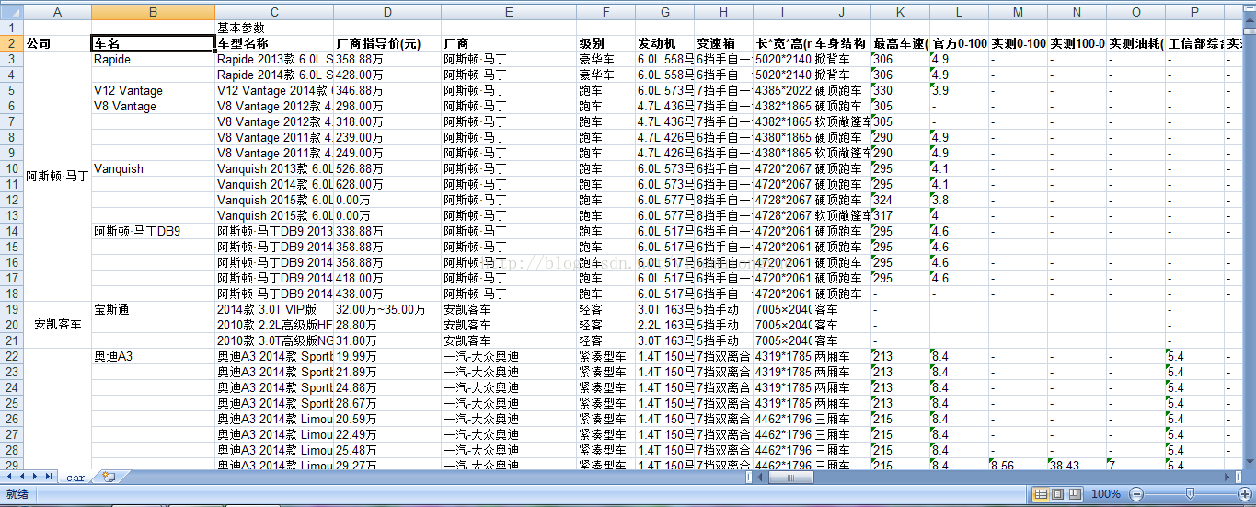This screenshot has height=507, width=1256.
Task: Select row 19 header
Action: (x=12, y=309)
